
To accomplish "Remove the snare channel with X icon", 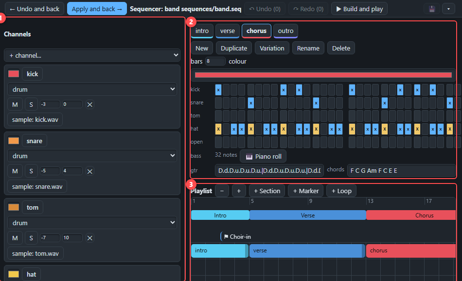I will click(x=90, y=171).
